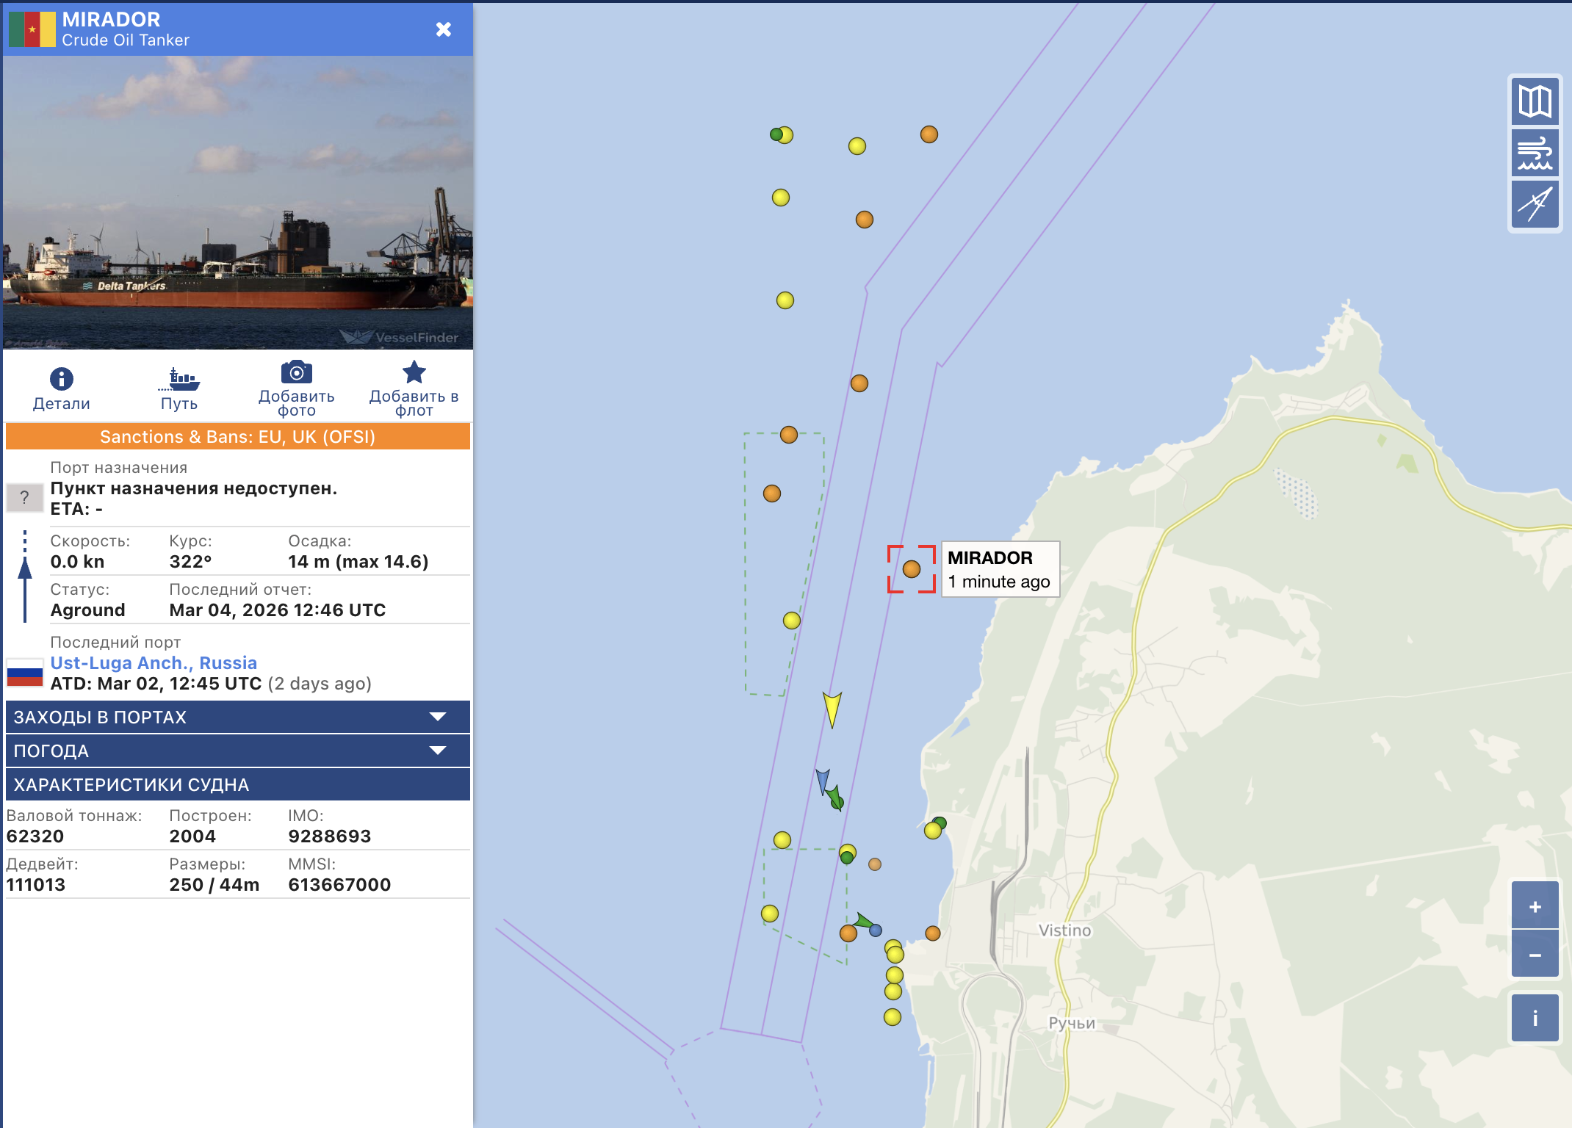Open the Детали info icon
This screenshot has height=1128, width=1572.
pyautogui.click(x=61, y=379)
